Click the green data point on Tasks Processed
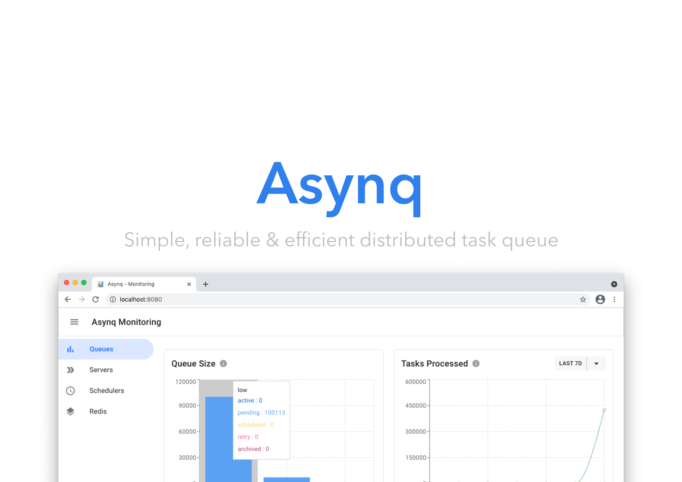The height and width of the screenshot is (482, 682). point(604,410)
